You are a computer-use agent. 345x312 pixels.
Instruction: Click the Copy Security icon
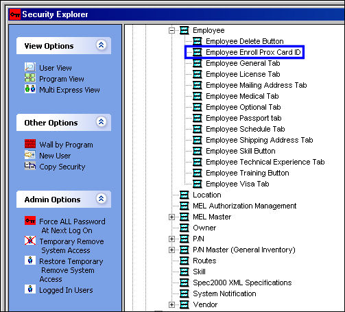(x=30, y=166)
